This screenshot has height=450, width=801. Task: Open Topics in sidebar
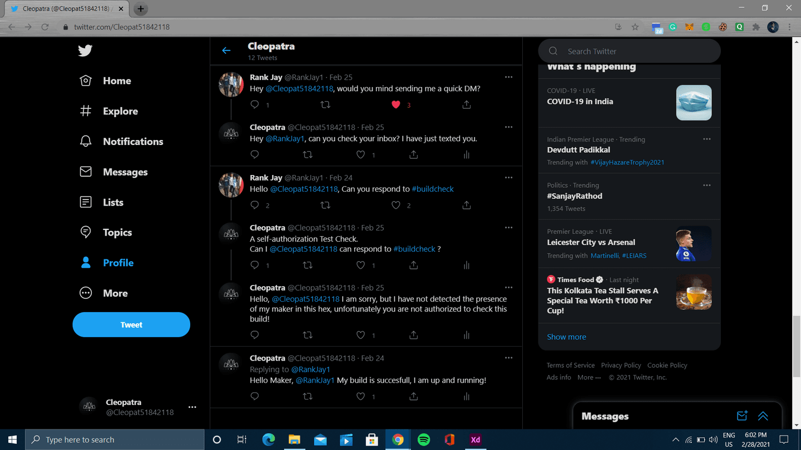coord(106,233)
